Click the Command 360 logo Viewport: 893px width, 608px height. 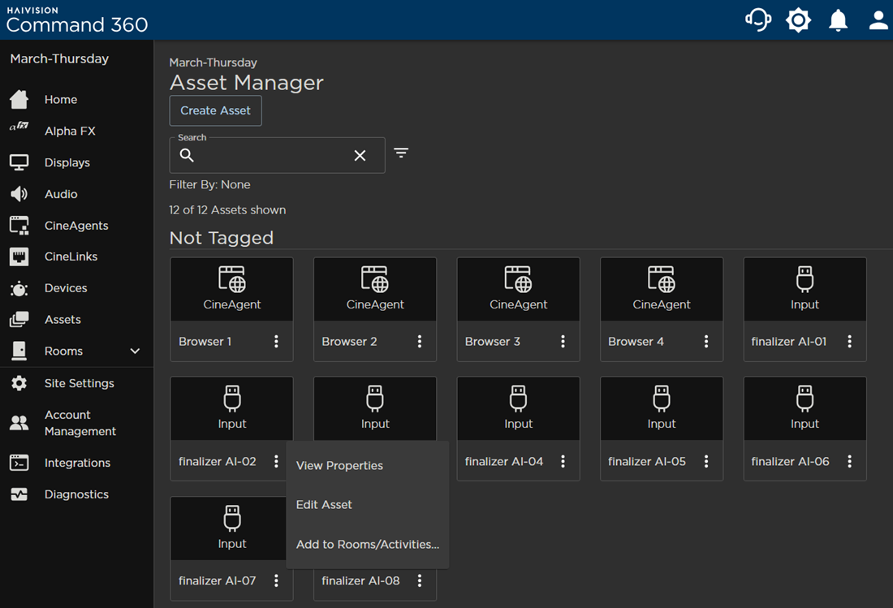(x=77, y=20)
